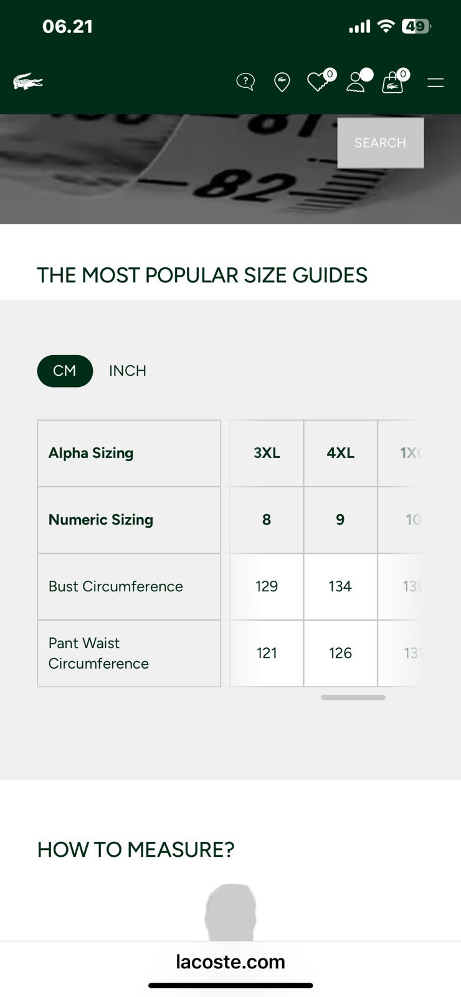Tap the partially visible 1XG size column
Screen dimensions: 461x997
[x=409, y=453]
